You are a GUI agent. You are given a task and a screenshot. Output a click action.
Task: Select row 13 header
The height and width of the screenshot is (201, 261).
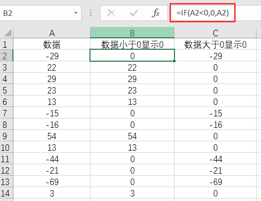click(6, 182)
